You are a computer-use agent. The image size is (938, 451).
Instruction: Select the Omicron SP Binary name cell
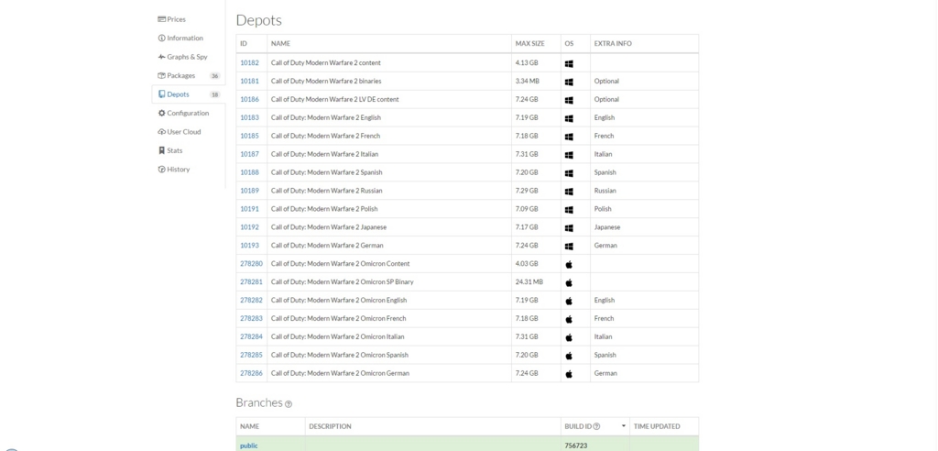tap(388, 282)
